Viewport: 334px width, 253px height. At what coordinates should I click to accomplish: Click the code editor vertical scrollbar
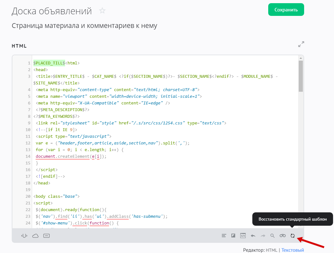(301, 76)
